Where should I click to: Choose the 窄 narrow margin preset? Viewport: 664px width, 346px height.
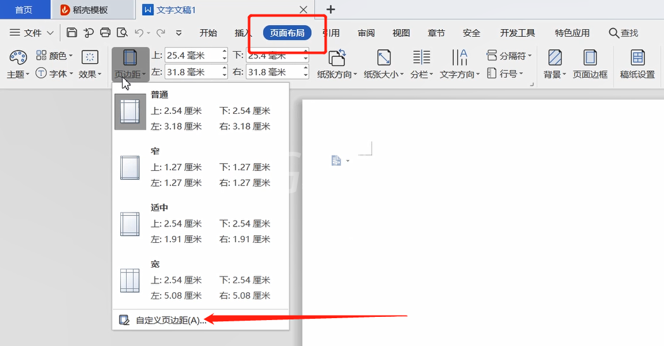pyautogui.click(x=201, y=168)
